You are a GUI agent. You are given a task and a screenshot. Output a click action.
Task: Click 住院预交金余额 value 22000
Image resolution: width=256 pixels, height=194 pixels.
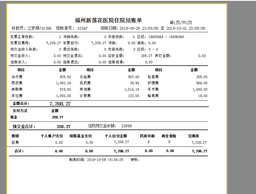pos(126,126)
